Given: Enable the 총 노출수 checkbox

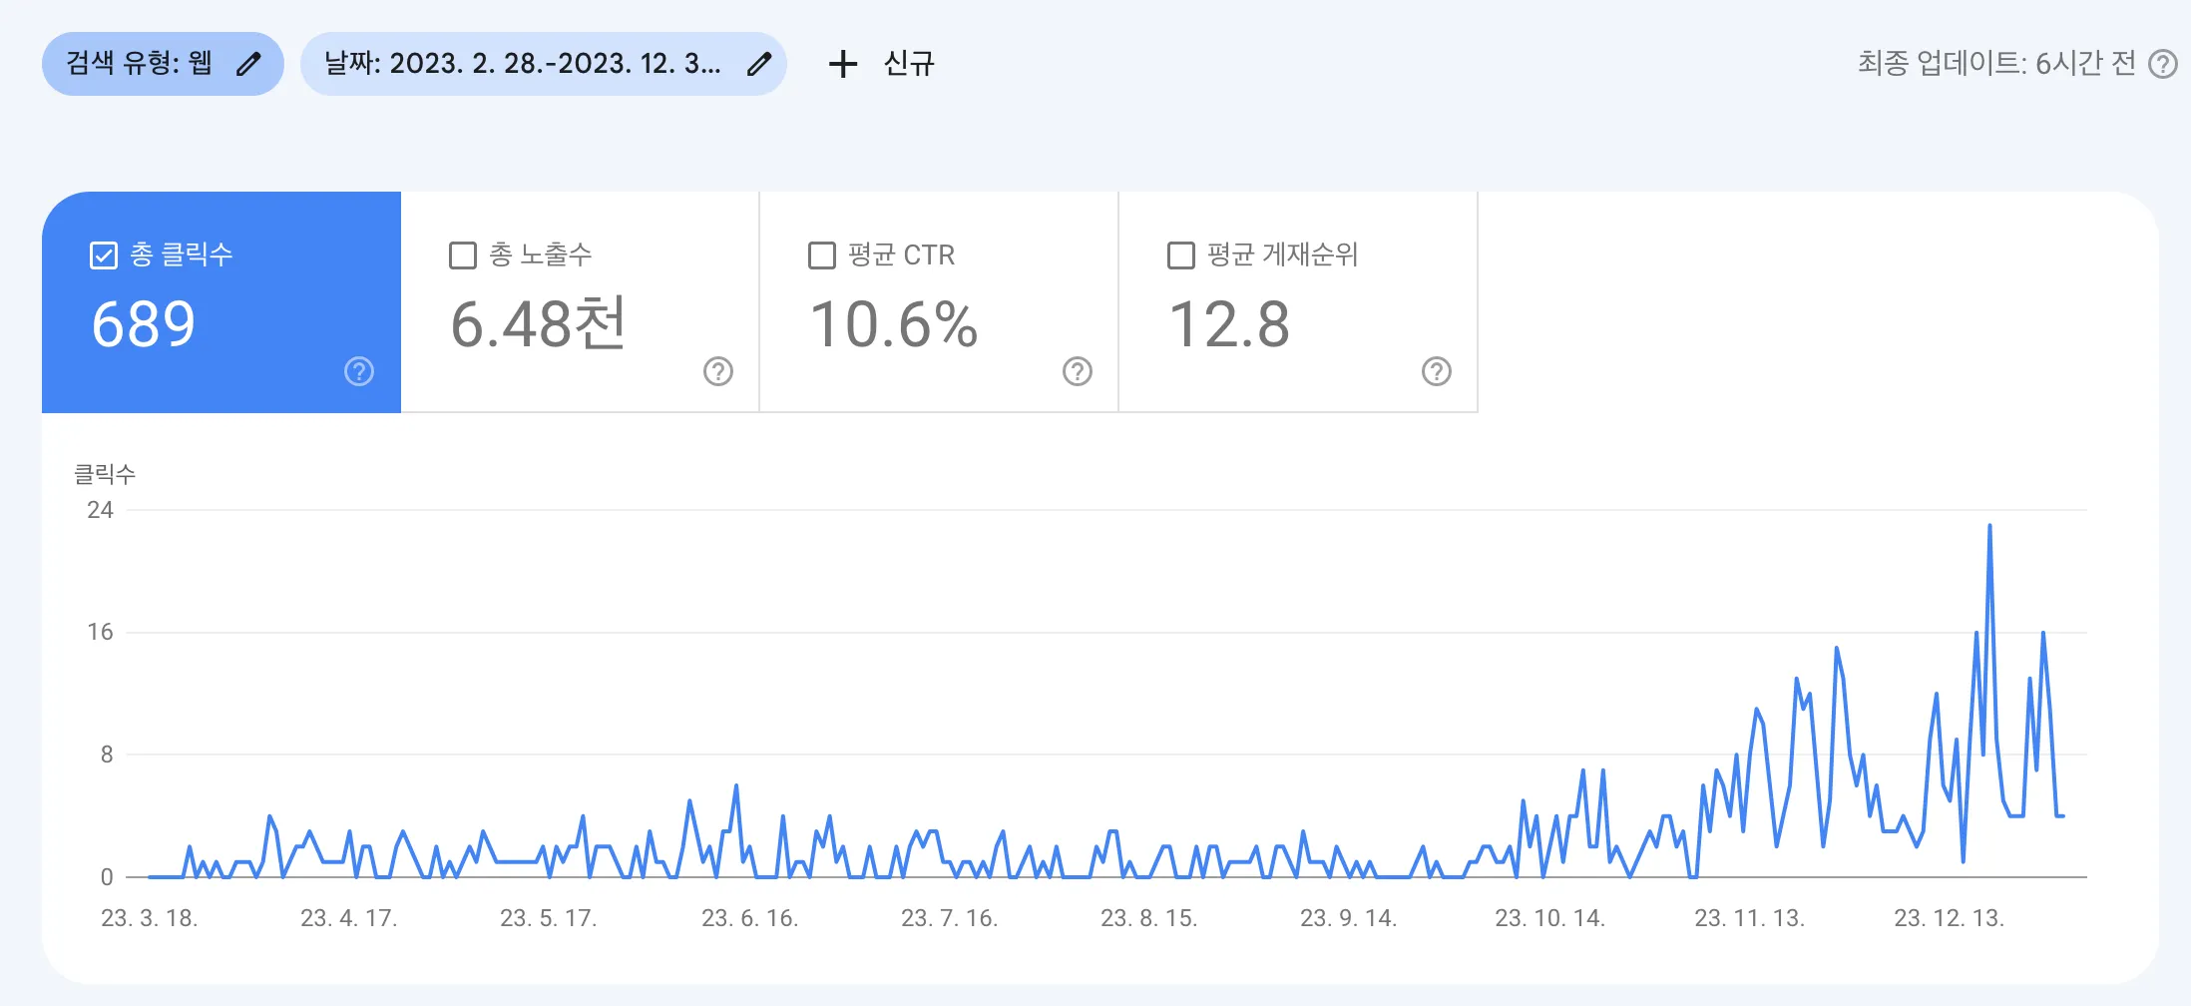Looking at the screenshot, I should pyautogui.click(x=461, y=255).
